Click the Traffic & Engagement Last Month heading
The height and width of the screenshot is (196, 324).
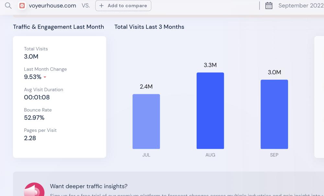point(58,27)
